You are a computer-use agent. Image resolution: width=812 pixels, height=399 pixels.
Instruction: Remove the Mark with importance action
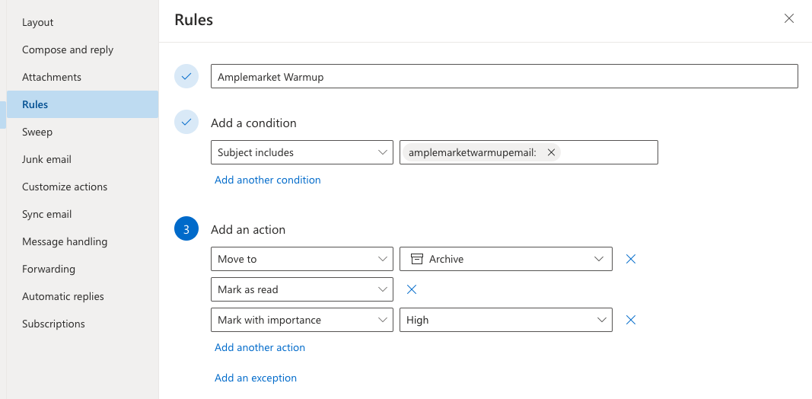pyautogui.click(x=630, y=320)
